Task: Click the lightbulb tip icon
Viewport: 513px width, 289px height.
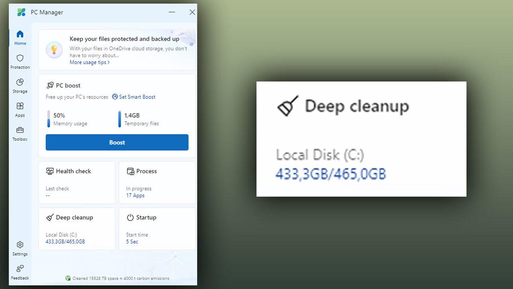Action: 54,50
